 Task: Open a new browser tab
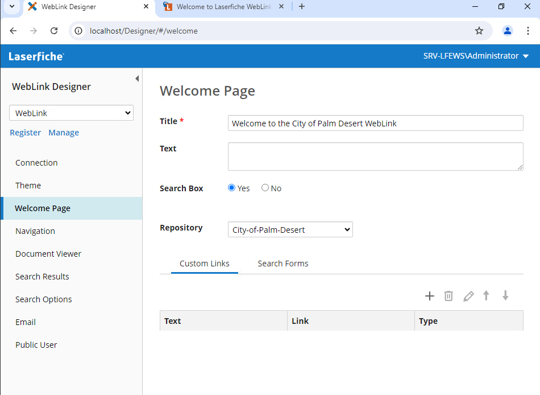[302, 6]
